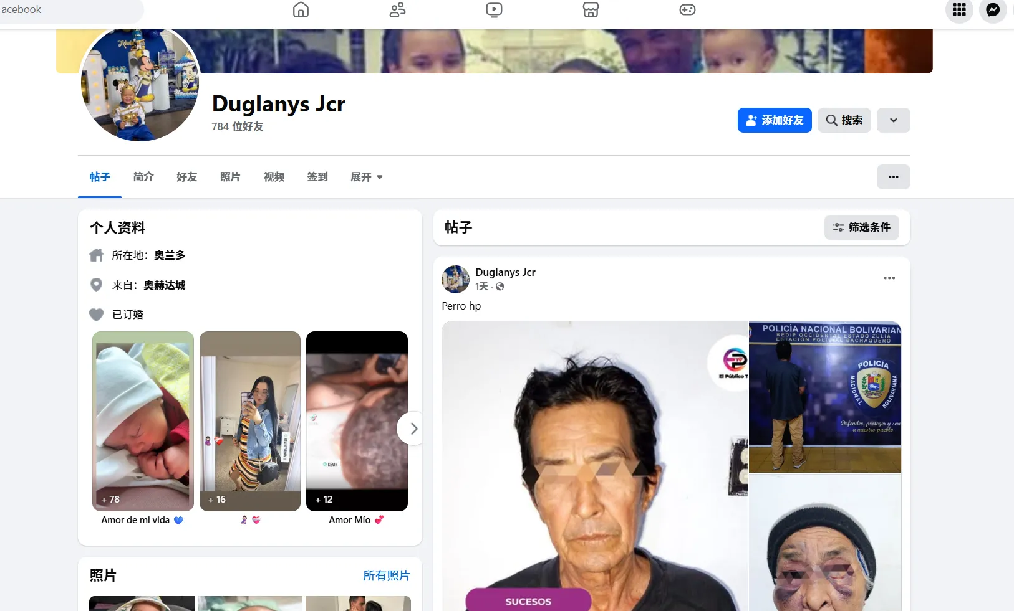Switch to the 照片 tab
Image resolution: width=1014 pixels, height=611 pixels.
(229, 177)
